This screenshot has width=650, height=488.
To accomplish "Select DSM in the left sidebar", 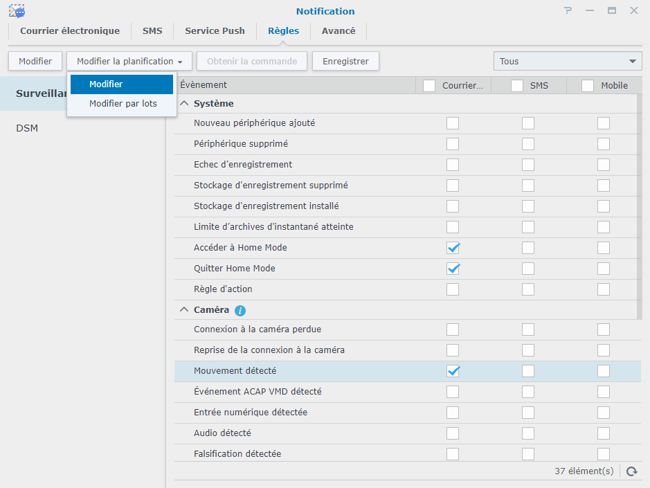I will tap(27, 128).
